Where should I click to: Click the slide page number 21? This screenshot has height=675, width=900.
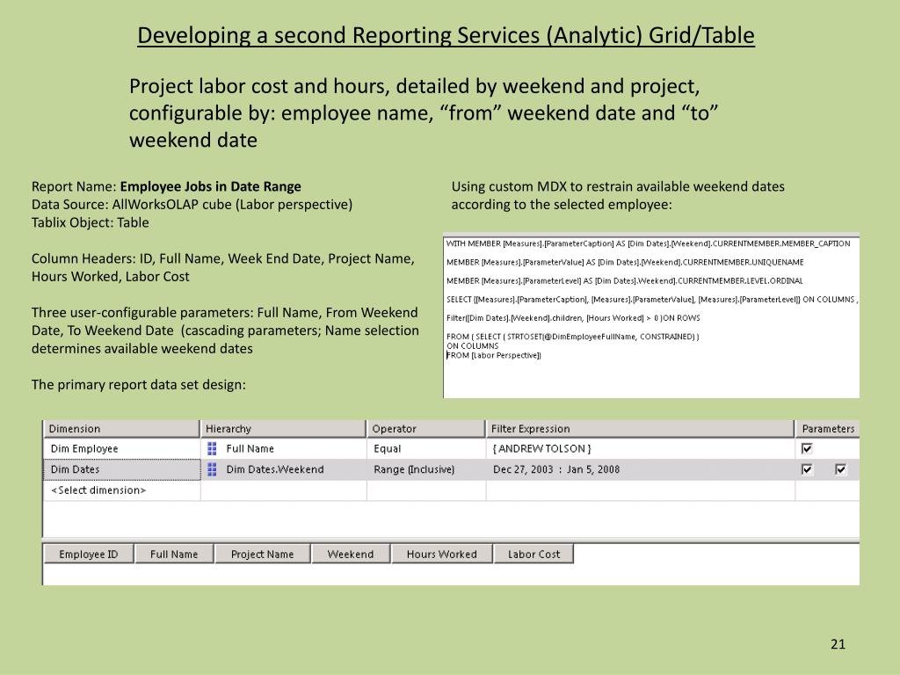point(838,644)
